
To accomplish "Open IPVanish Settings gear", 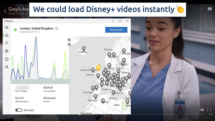I will click(7, 51).
